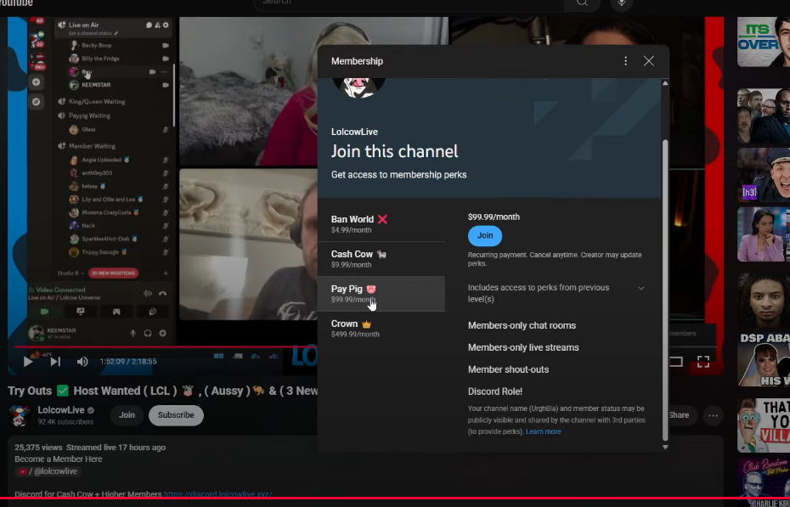Viewport: 790px width, 507px height.
Task: Click the user anth0ny303
Action: coord(97,173)
